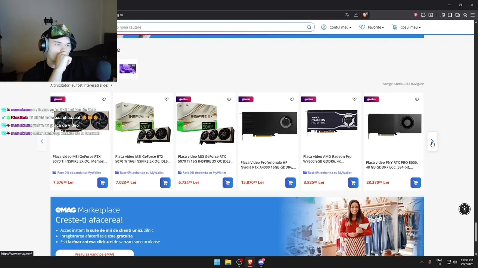Toggle heart on HP Nvidia RTX A4000 card
478x268 pixels.
[292, 99]
